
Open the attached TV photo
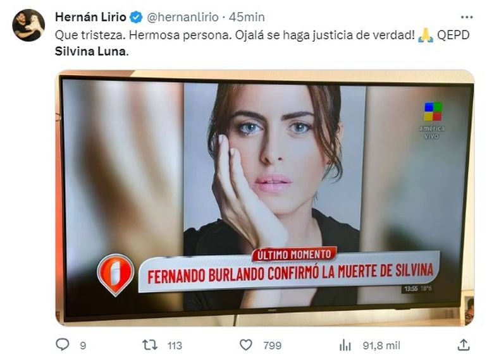click(x=264, y=198)
